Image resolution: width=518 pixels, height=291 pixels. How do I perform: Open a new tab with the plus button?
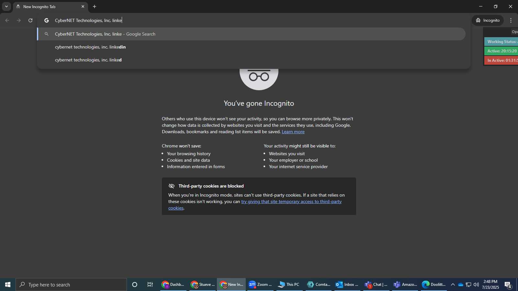coord(95,6)
